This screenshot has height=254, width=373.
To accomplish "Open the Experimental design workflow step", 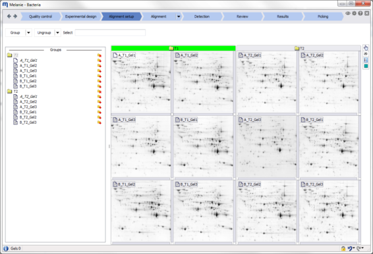I will coord(80,16).
